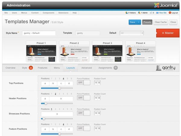Toggle Force Positions for Feature Positions
The width and height of the screenshot is (181, 136).
point(84,128)
